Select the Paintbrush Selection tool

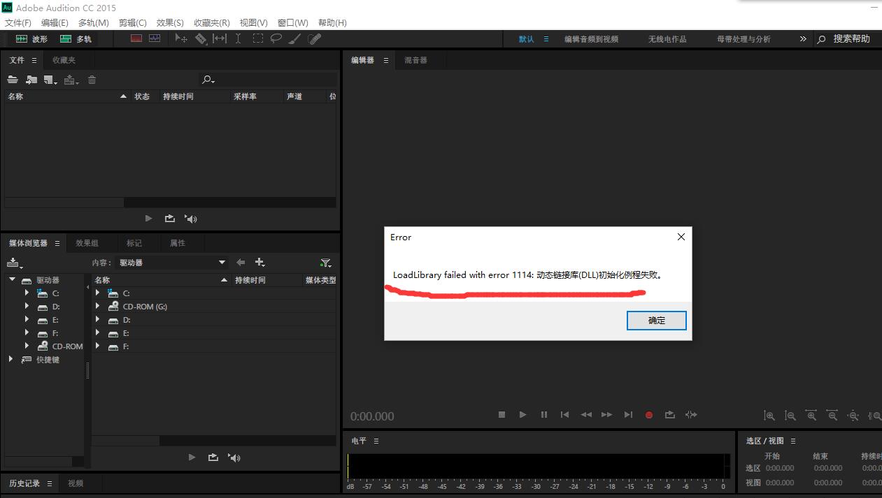pos(295,38)
